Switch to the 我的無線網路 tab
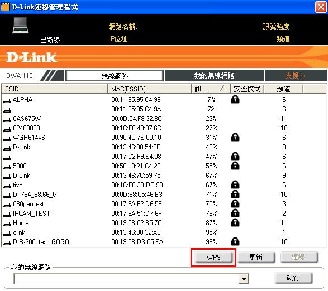 coord(214,76)
